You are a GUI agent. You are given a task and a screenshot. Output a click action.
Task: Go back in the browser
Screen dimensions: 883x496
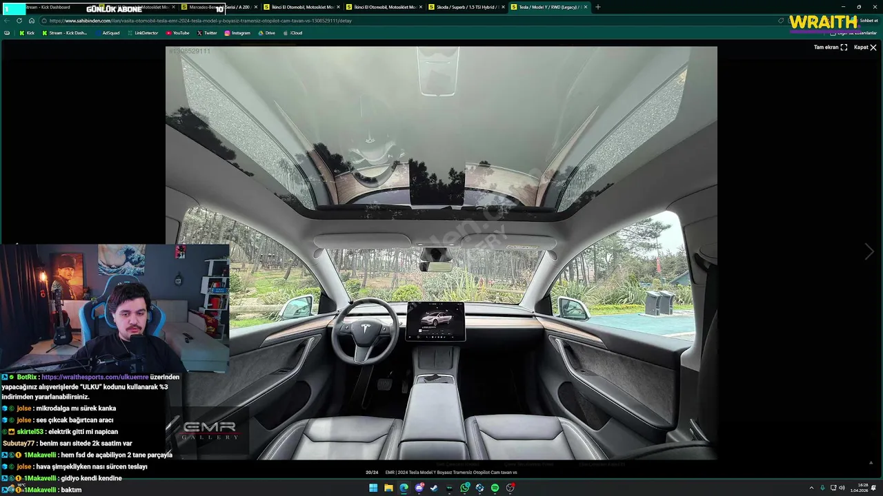[x=7, y=21]
